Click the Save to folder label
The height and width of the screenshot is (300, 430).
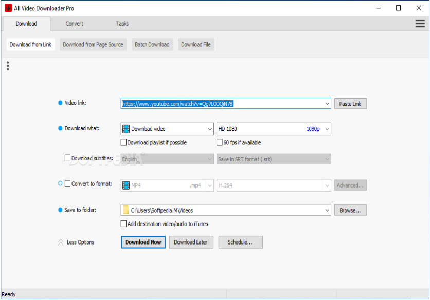[x=80, y=210]
